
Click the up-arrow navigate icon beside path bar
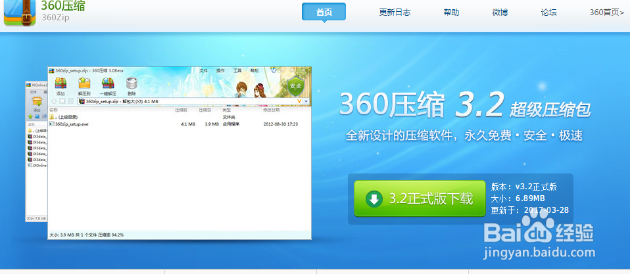coord(53,101)
